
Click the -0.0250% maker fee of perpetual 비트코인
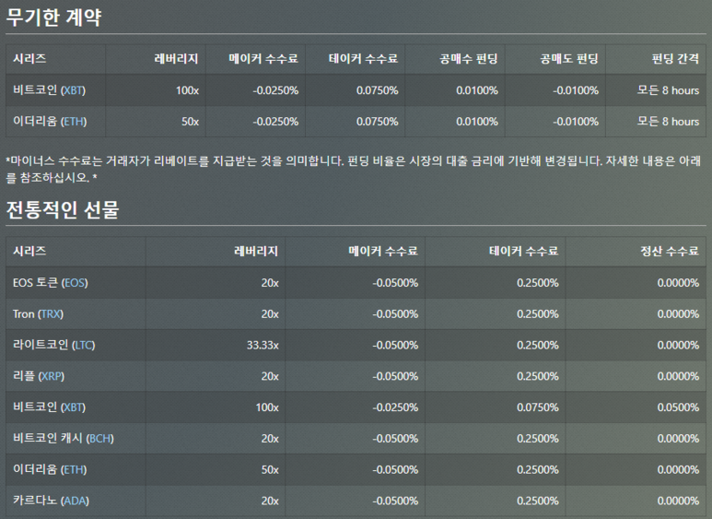[275, 90]
